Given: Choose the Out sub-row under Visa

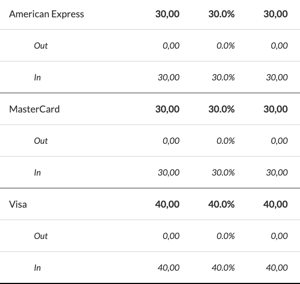Looking at the screenshot, I should 41,236.
